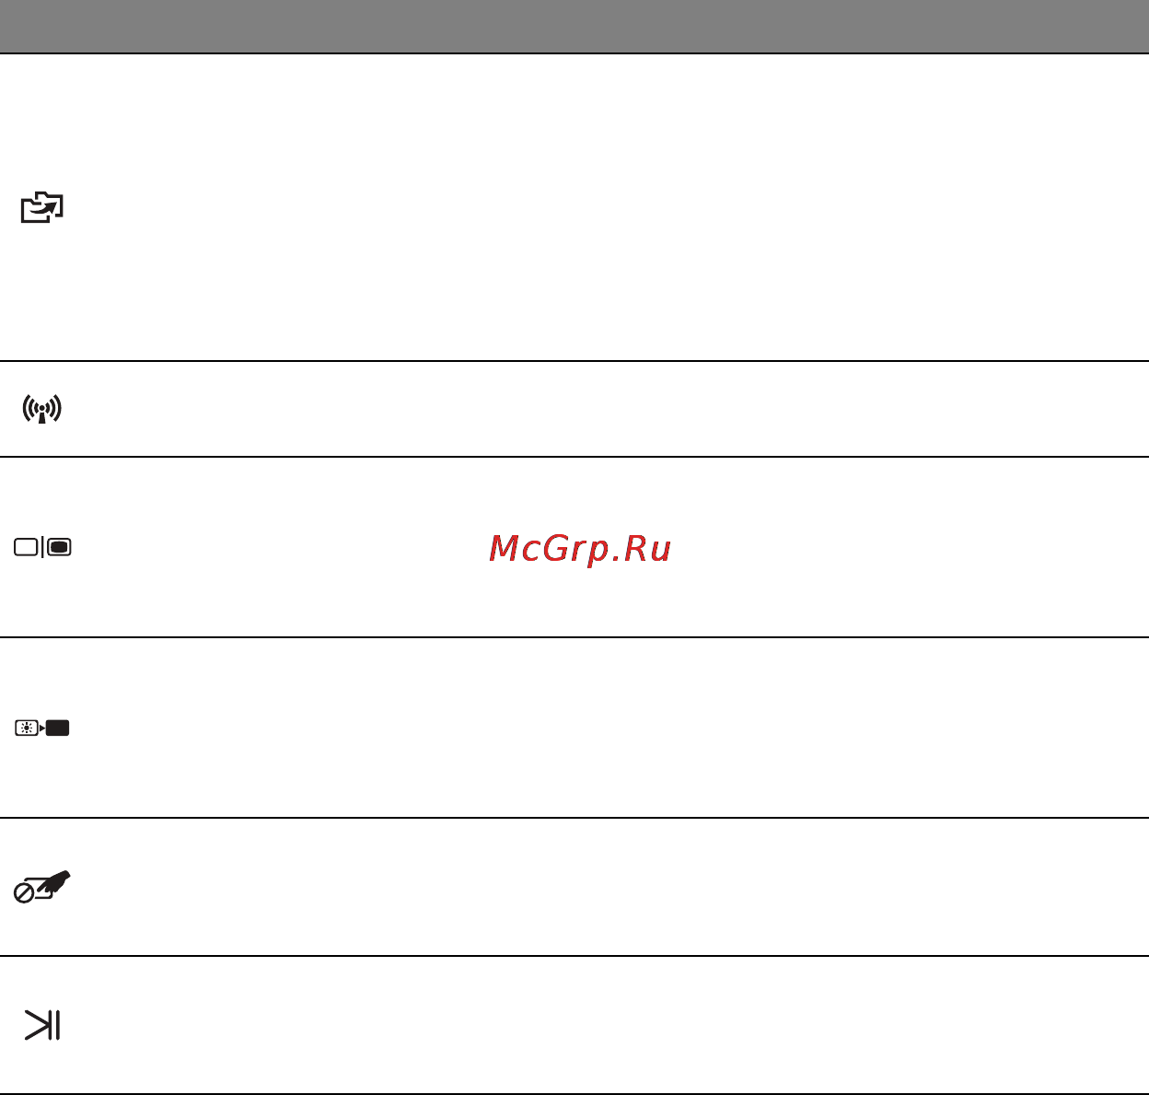Click the black rectangle in screen-off icon

(x=58, y=728)
